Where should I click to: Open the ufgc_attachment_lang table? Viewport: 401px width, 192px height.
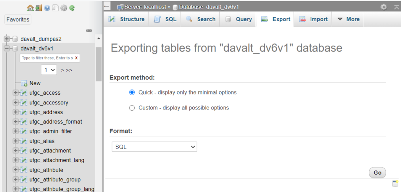pyautogui.click(x=57, y=160)
